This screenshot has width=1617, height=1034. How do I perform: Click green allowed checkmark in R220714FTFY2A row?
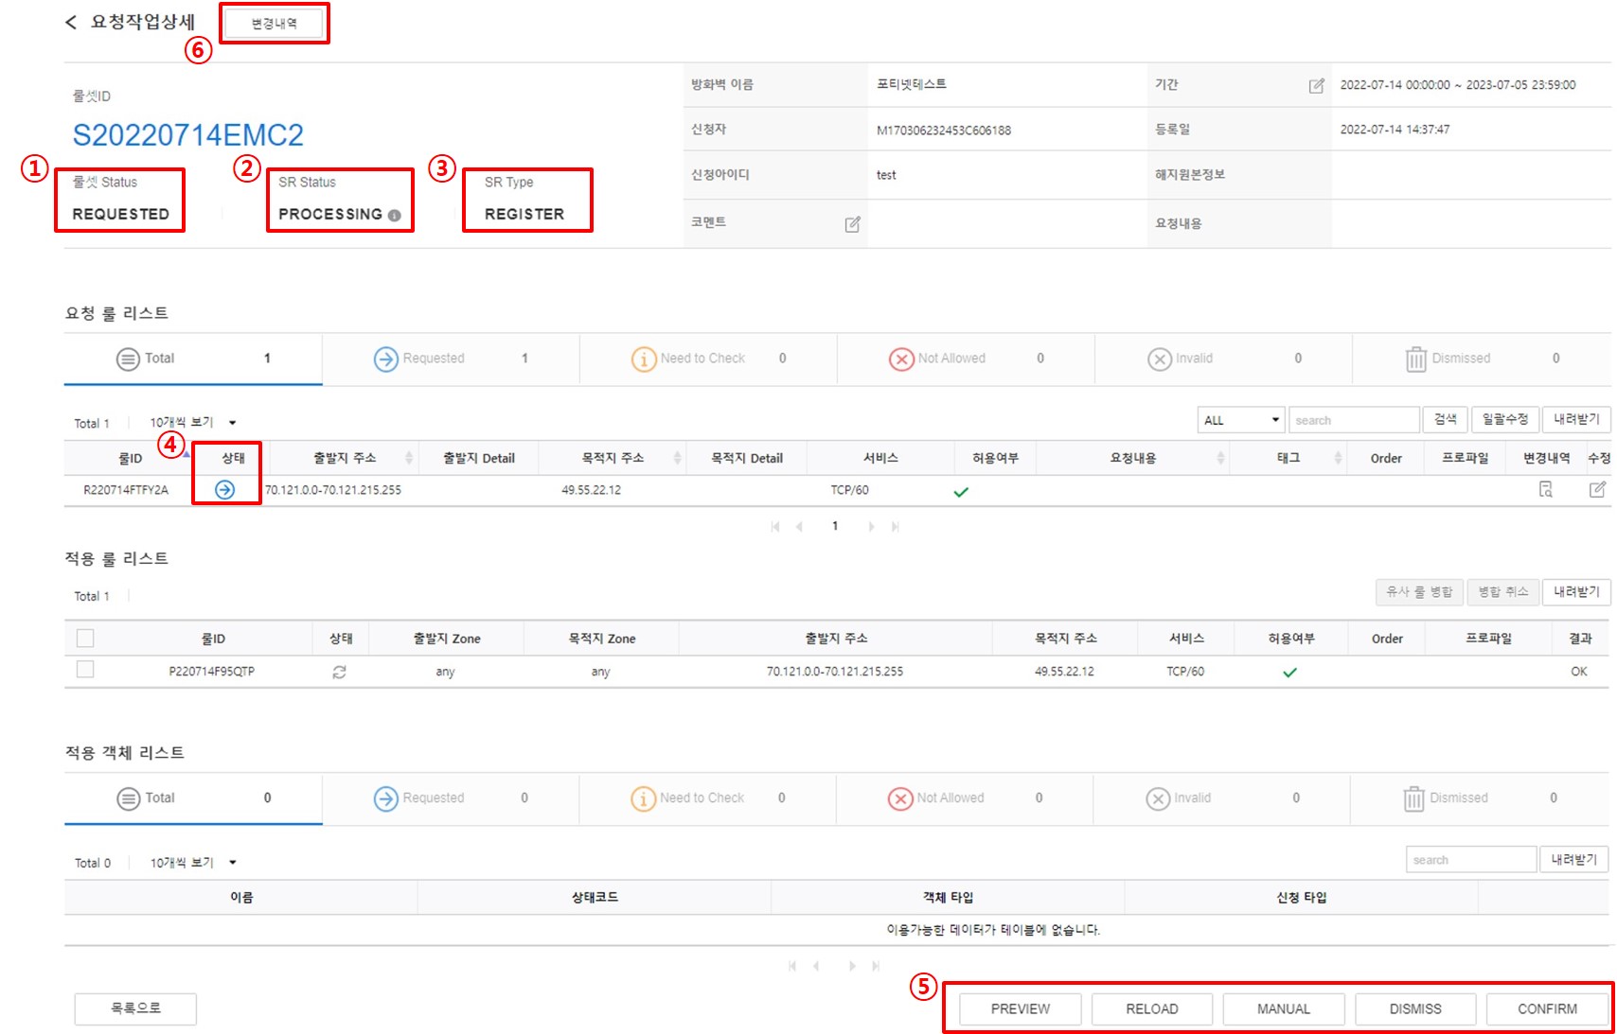click(x=961, y=492)
